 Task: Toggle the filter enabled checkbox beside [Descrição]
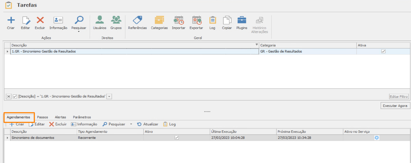click(15, 96)
